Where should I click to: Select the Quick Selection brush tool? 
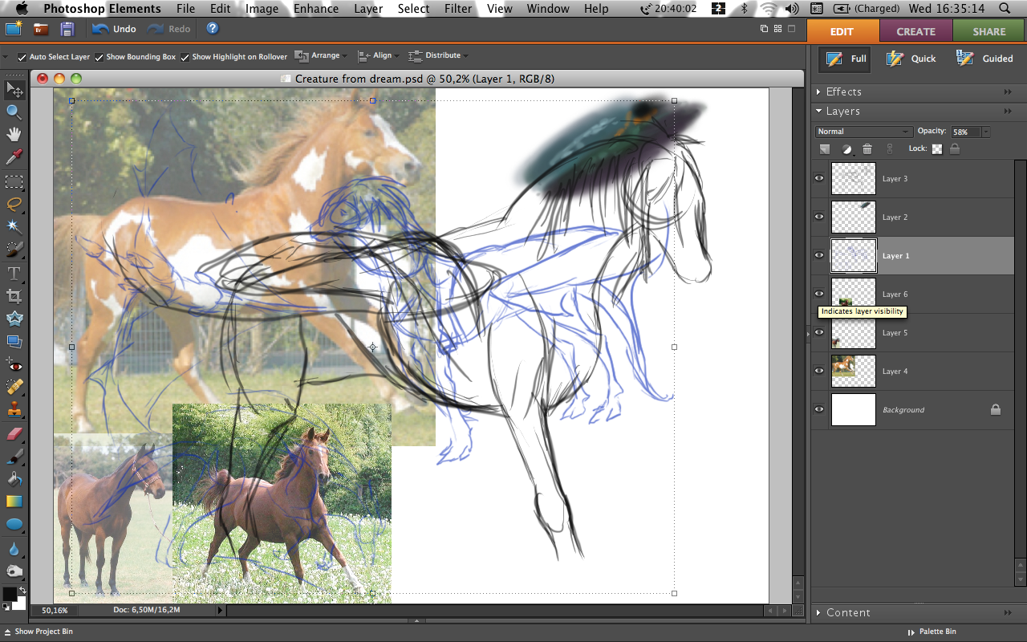tap(14, 250)
